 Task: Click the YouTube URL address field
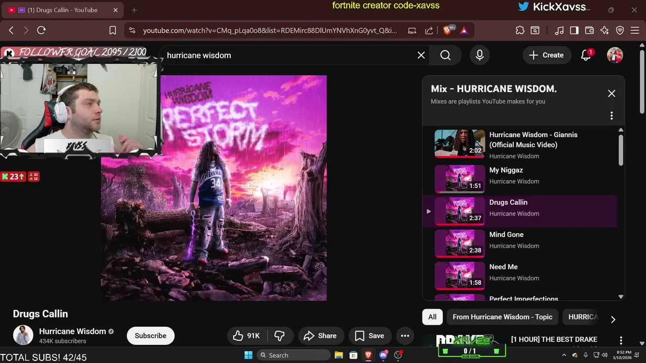coord(270,30)
